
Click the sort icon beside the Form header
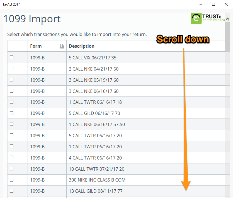click(x=62, y=46)
